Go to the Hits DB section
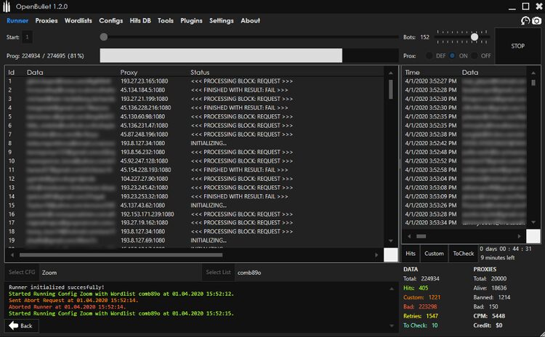The image size is (545, 337). point(142,21)
